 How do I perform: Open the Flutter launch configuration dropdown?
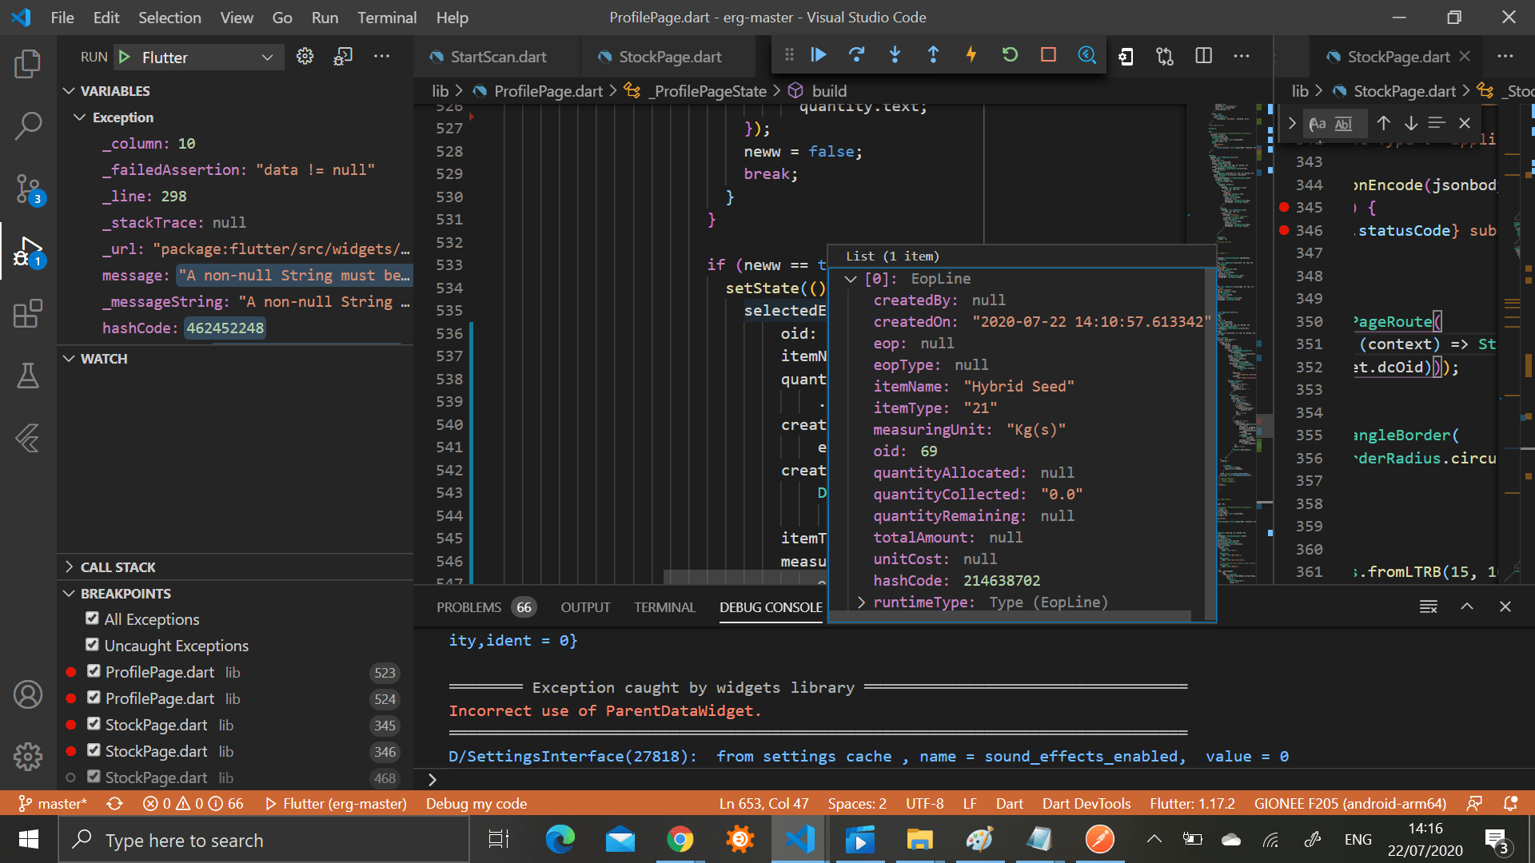point(268,57)
